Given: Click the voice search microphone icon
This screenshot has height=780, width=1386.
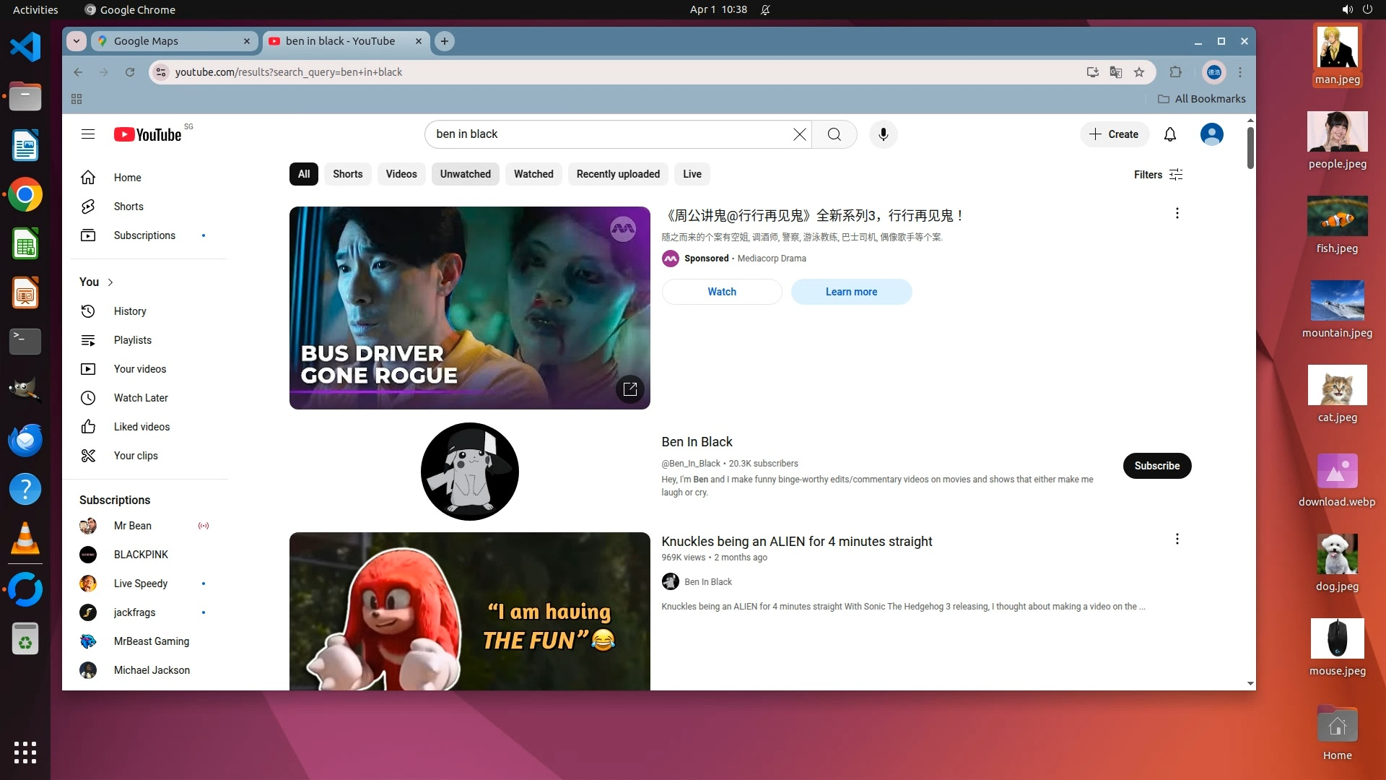Looking at the screenshot, I should click(883, 134).
